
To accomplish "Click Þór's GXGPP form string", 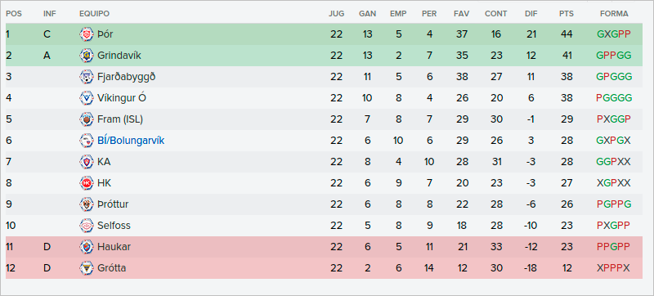I will click(x=614, y=34).
